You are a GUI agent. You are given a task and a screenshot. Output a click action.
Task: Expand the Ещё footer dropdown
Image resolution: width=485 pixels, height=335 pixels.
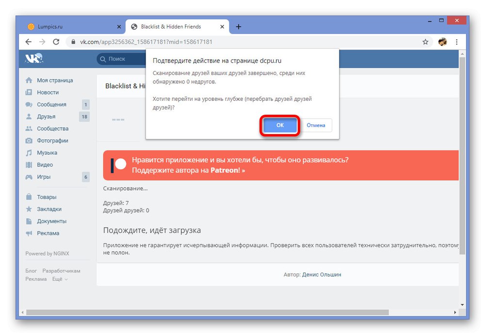coord(60,279)
